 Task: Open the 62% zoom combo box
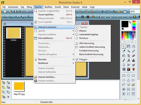135,12
